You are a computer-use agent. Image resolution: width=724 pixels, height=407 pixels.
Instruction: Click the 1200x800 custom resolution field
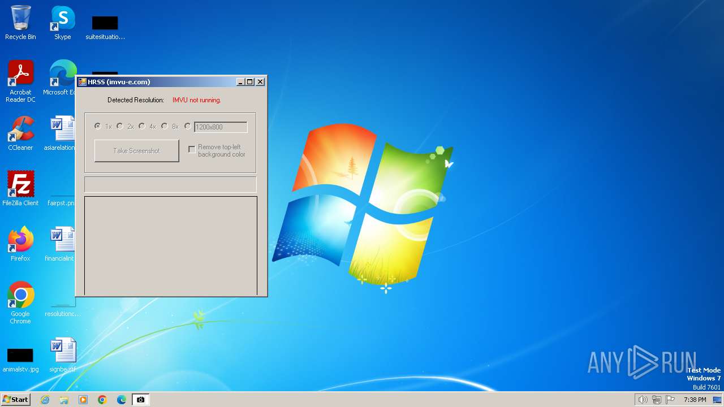pyautogui.click(x=221, y=127)
